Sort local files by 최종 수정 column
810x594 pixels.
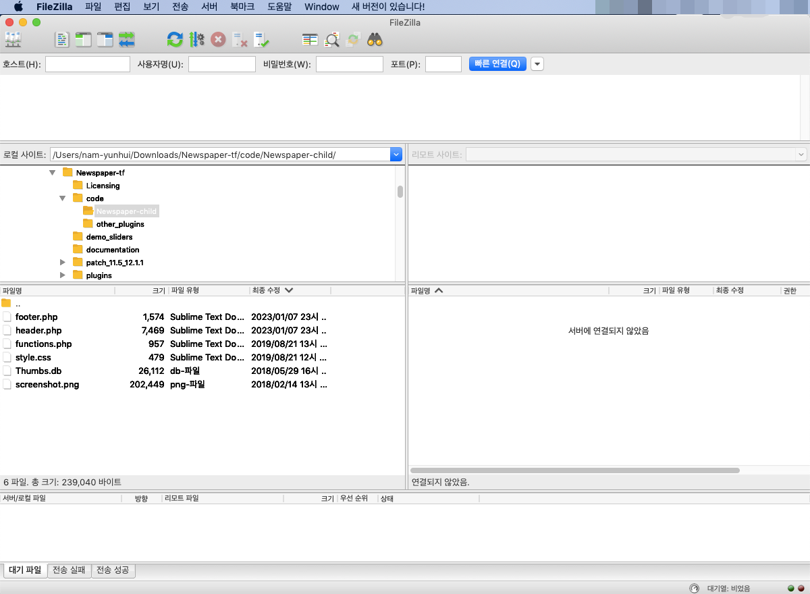[290, 290]
